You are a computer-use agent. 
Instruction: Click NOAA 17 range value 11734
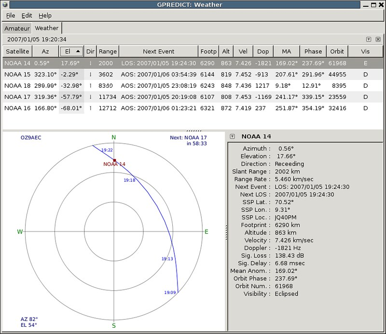(x=107, y=97)
